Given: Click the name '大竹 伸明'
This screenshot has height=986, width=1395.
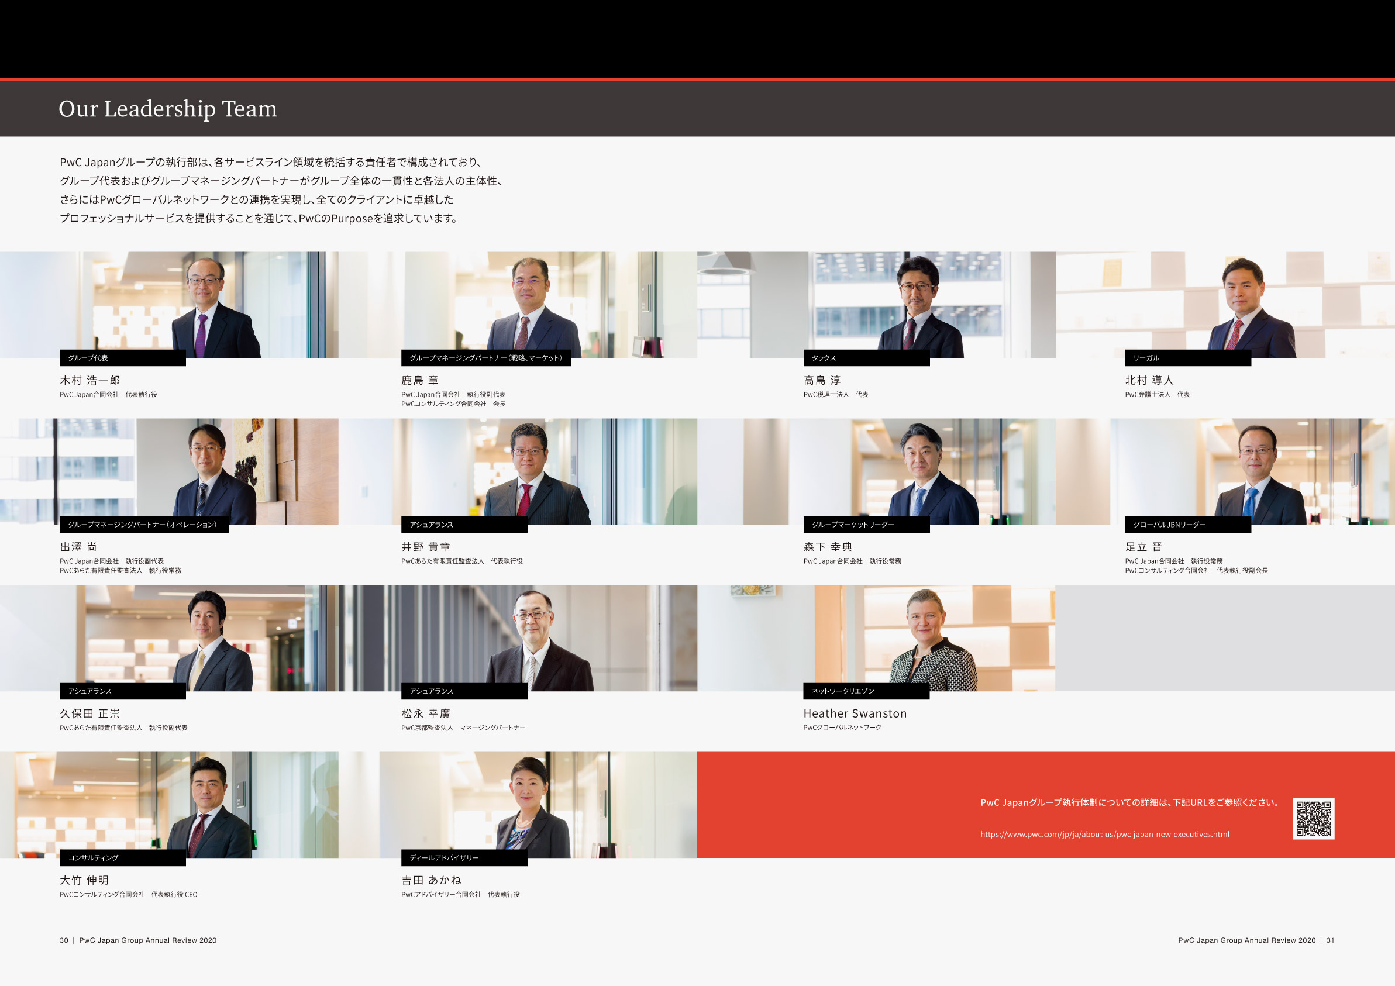Looking at the screenshot, I should 84,880.
